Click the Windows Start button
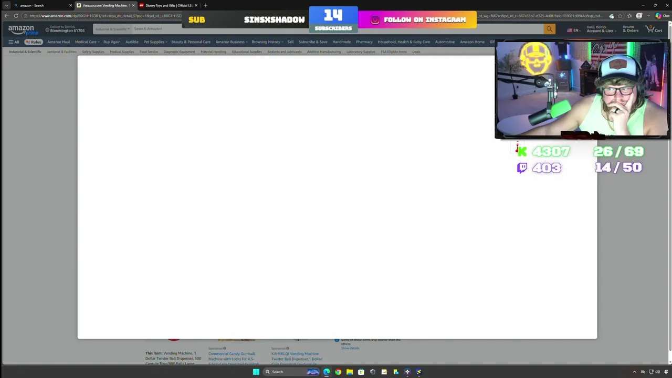This screenshot has height=378, width=672. [x=256, y=372]
